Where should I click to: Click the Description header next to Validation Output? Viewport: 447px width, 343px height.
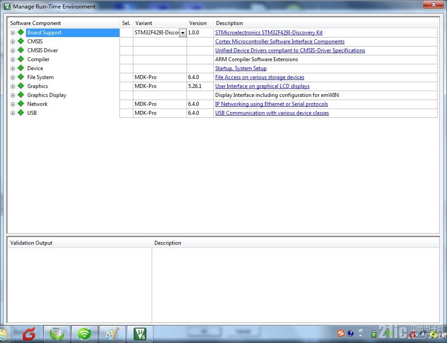pyautogui.click(x=295, y=243)
